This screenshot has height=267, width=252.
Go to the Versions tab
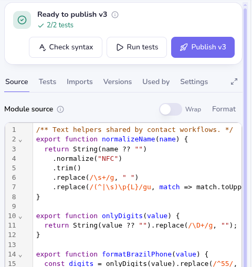118,82
